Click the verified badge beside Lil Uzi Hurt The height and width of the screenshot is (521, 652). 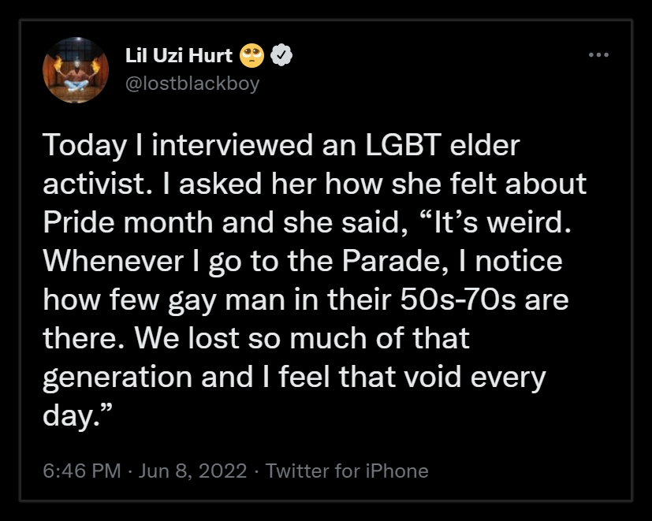282,55
